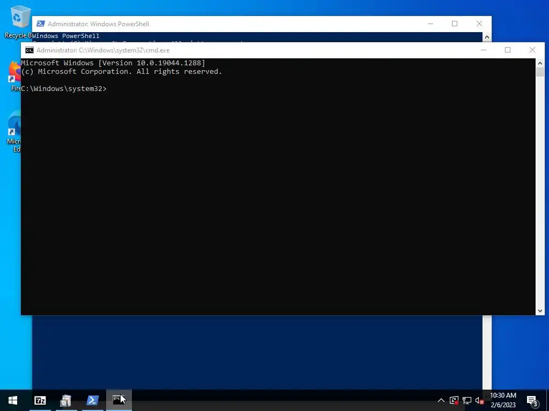Open the security alert tray icon
Viewport: 549px width, 411px height.
point(454,400)
